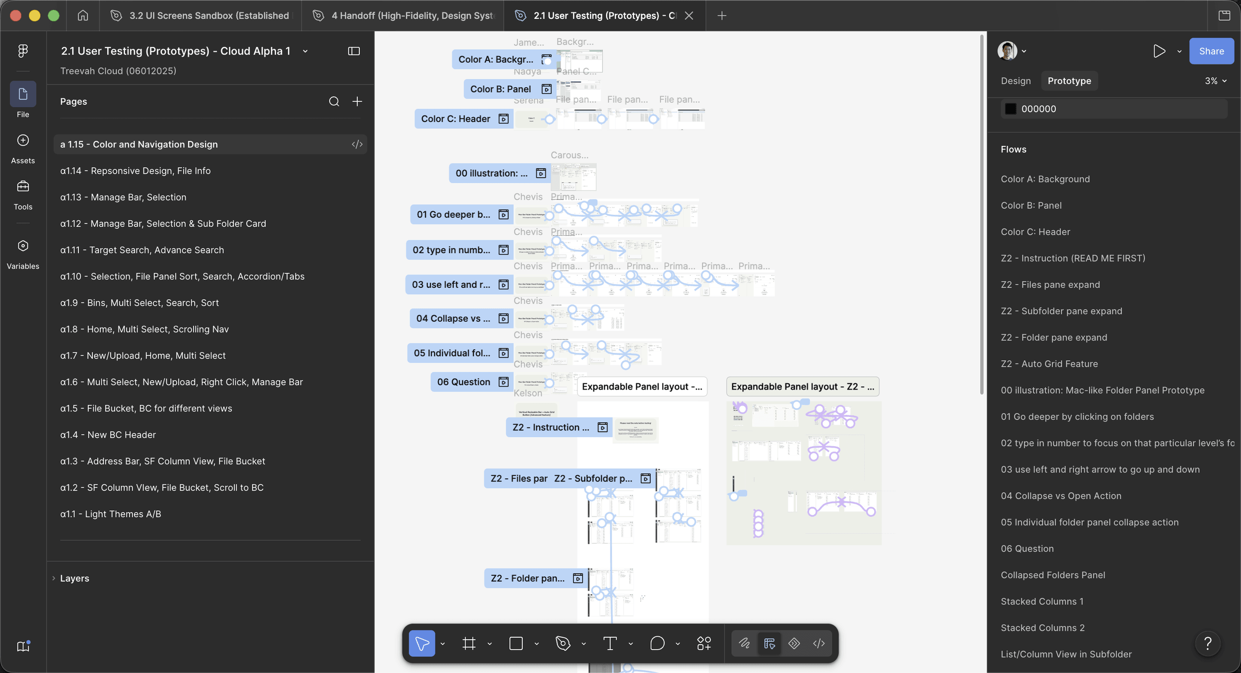Toggle Dev Mode code icon in toolbar
Screen dimensions: 1241x673
pos(819,643)
